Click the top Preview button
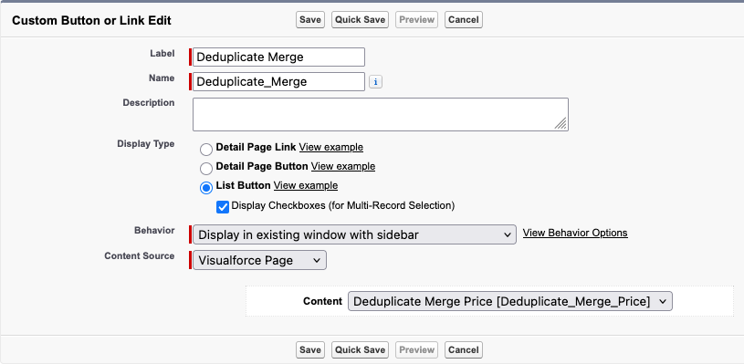744x364 pixels. (x=416, y=20)
